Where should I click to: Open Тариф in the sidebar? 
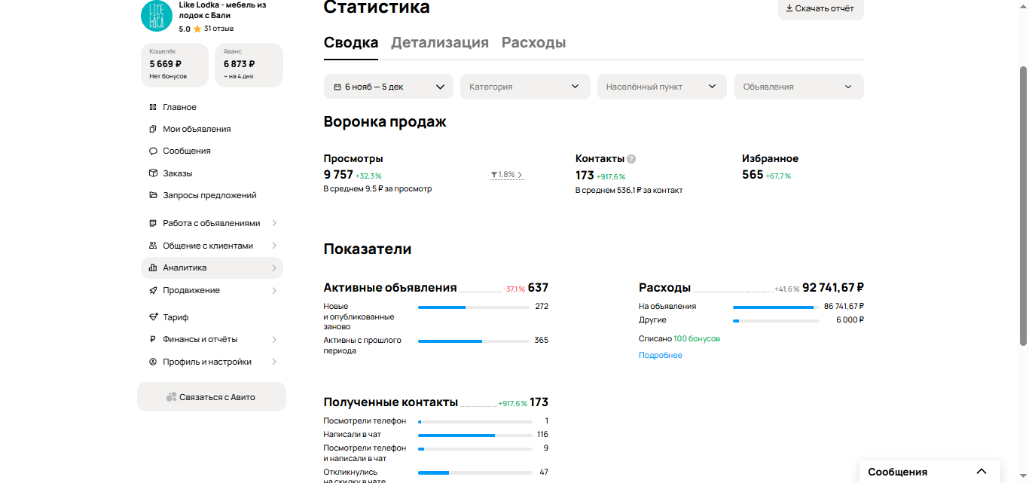(212, 317)
